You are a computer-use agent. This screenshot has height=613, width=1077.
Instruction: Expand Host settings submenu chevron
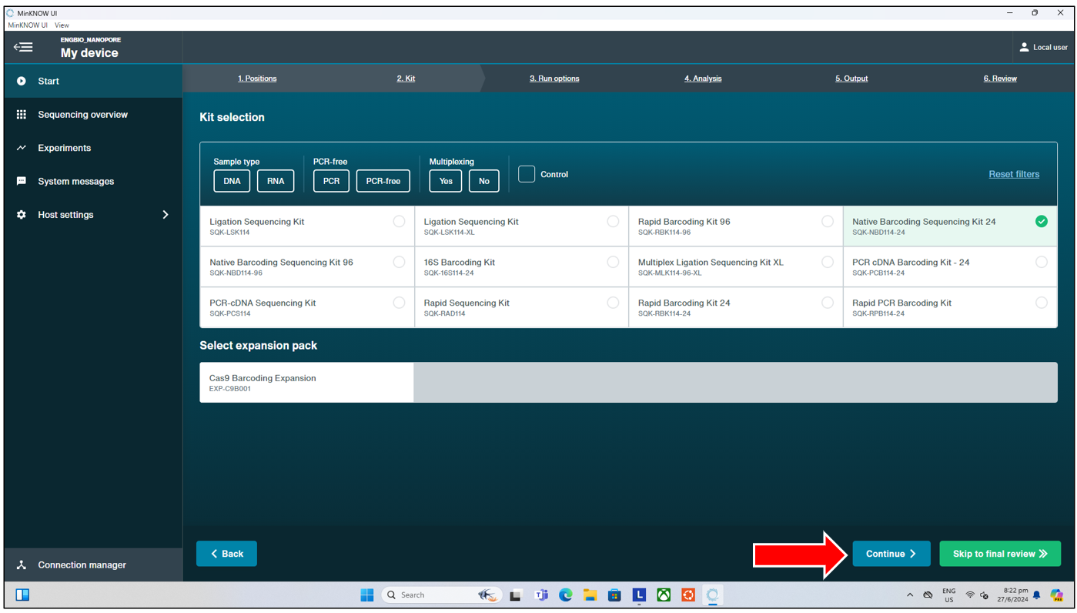pos(166,215)
